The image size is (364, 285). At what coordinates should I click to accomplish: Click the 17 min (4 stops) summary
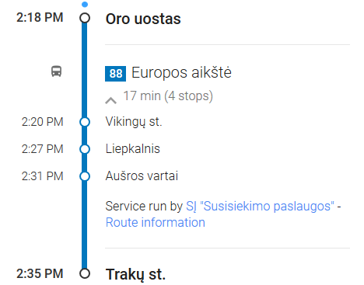click(x=168, y=96)
